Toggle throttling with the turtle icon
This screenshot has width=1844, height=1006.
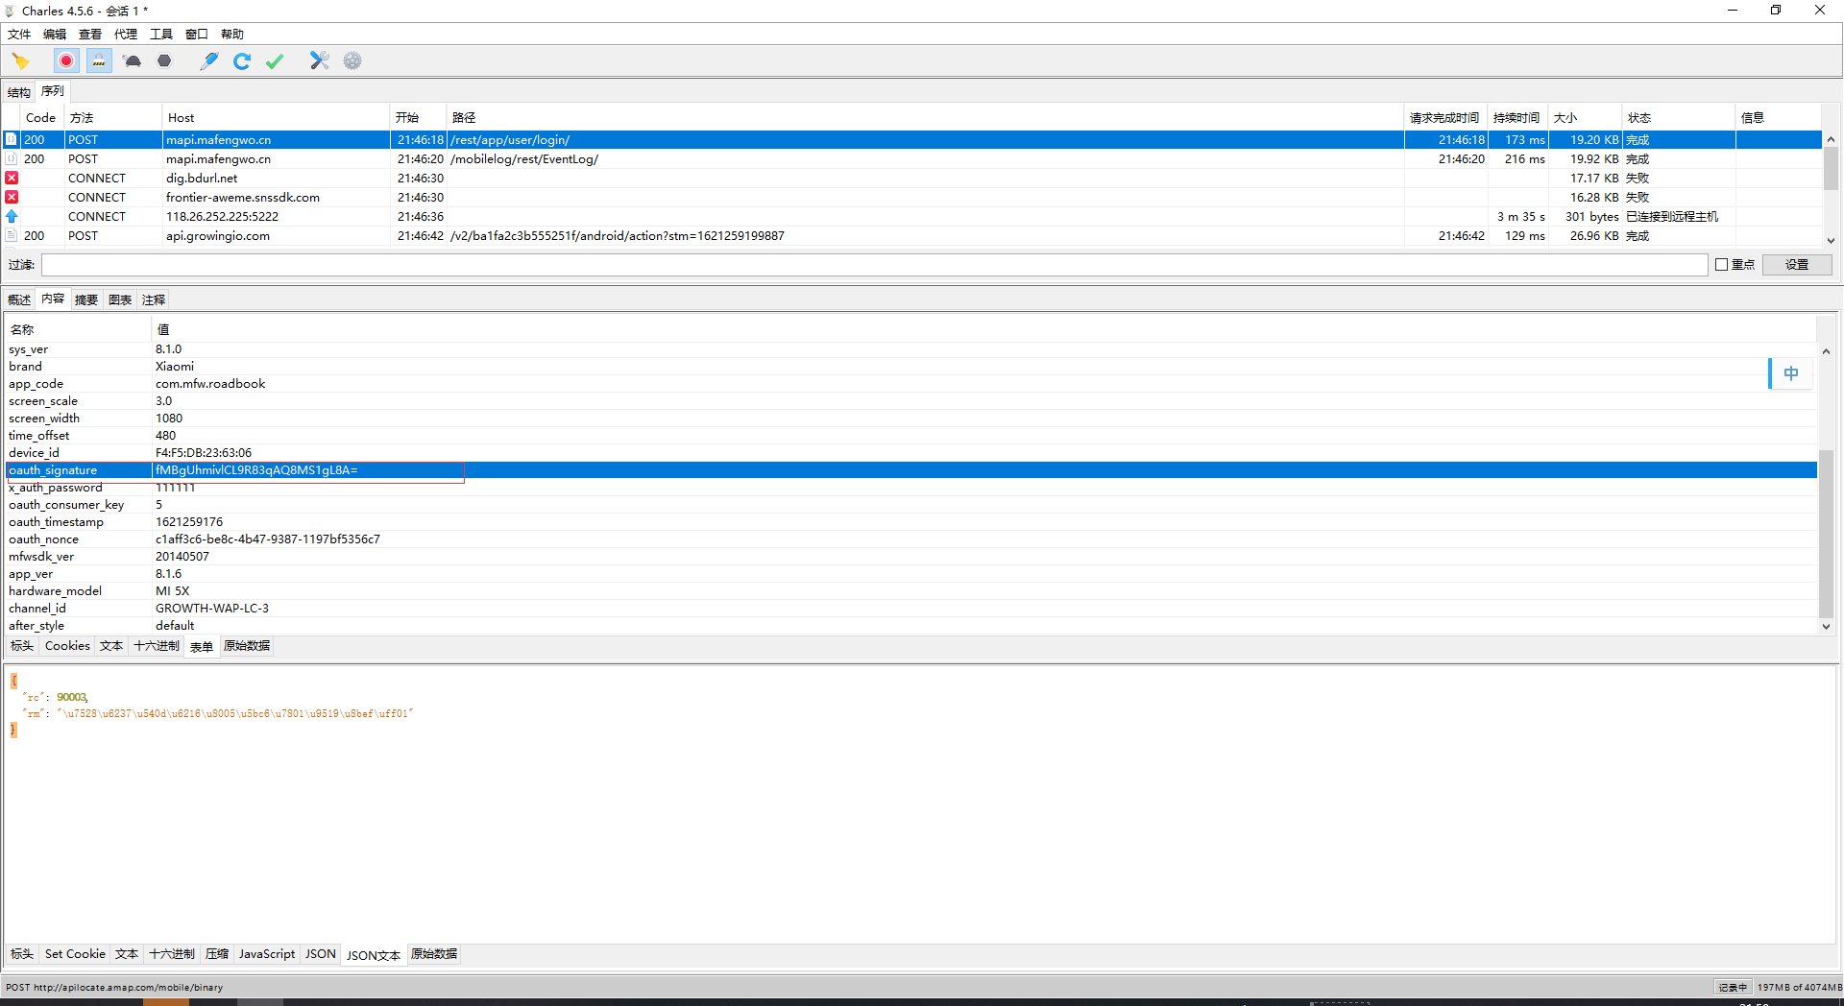tap(133, 61)
